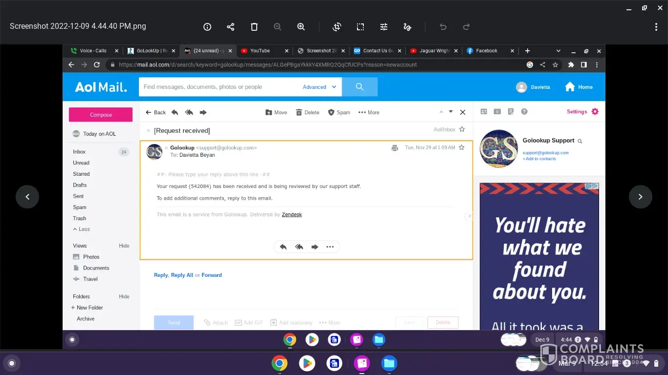Open the Advanced search dropdown
This screenshot has height=375, width=668.
(320, 87)
